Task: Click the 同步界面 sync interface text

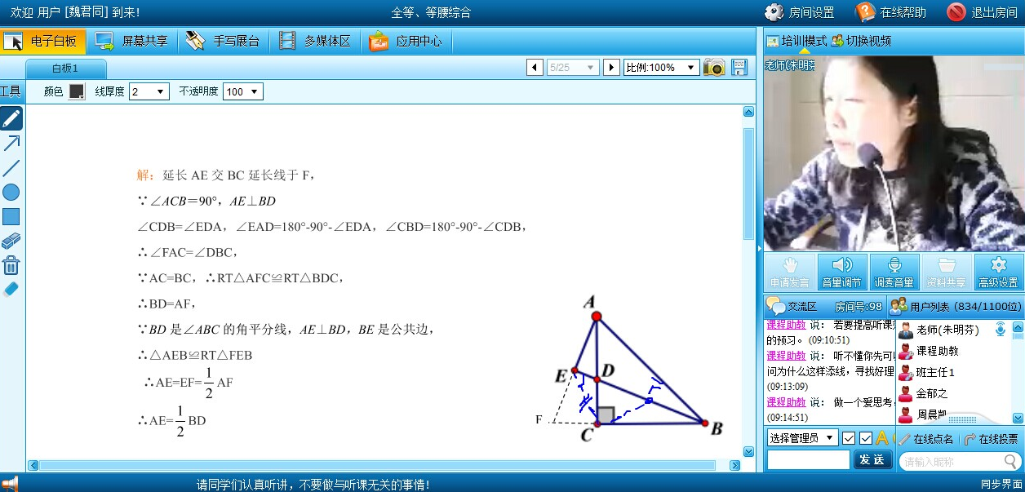Action: [1001, 484]
